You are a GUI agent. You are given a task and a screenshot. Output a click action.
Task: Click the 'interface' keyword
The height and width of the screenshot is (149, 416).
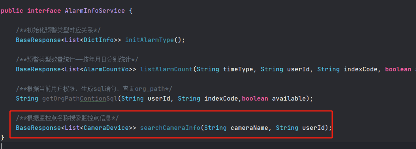coord(44,11)
